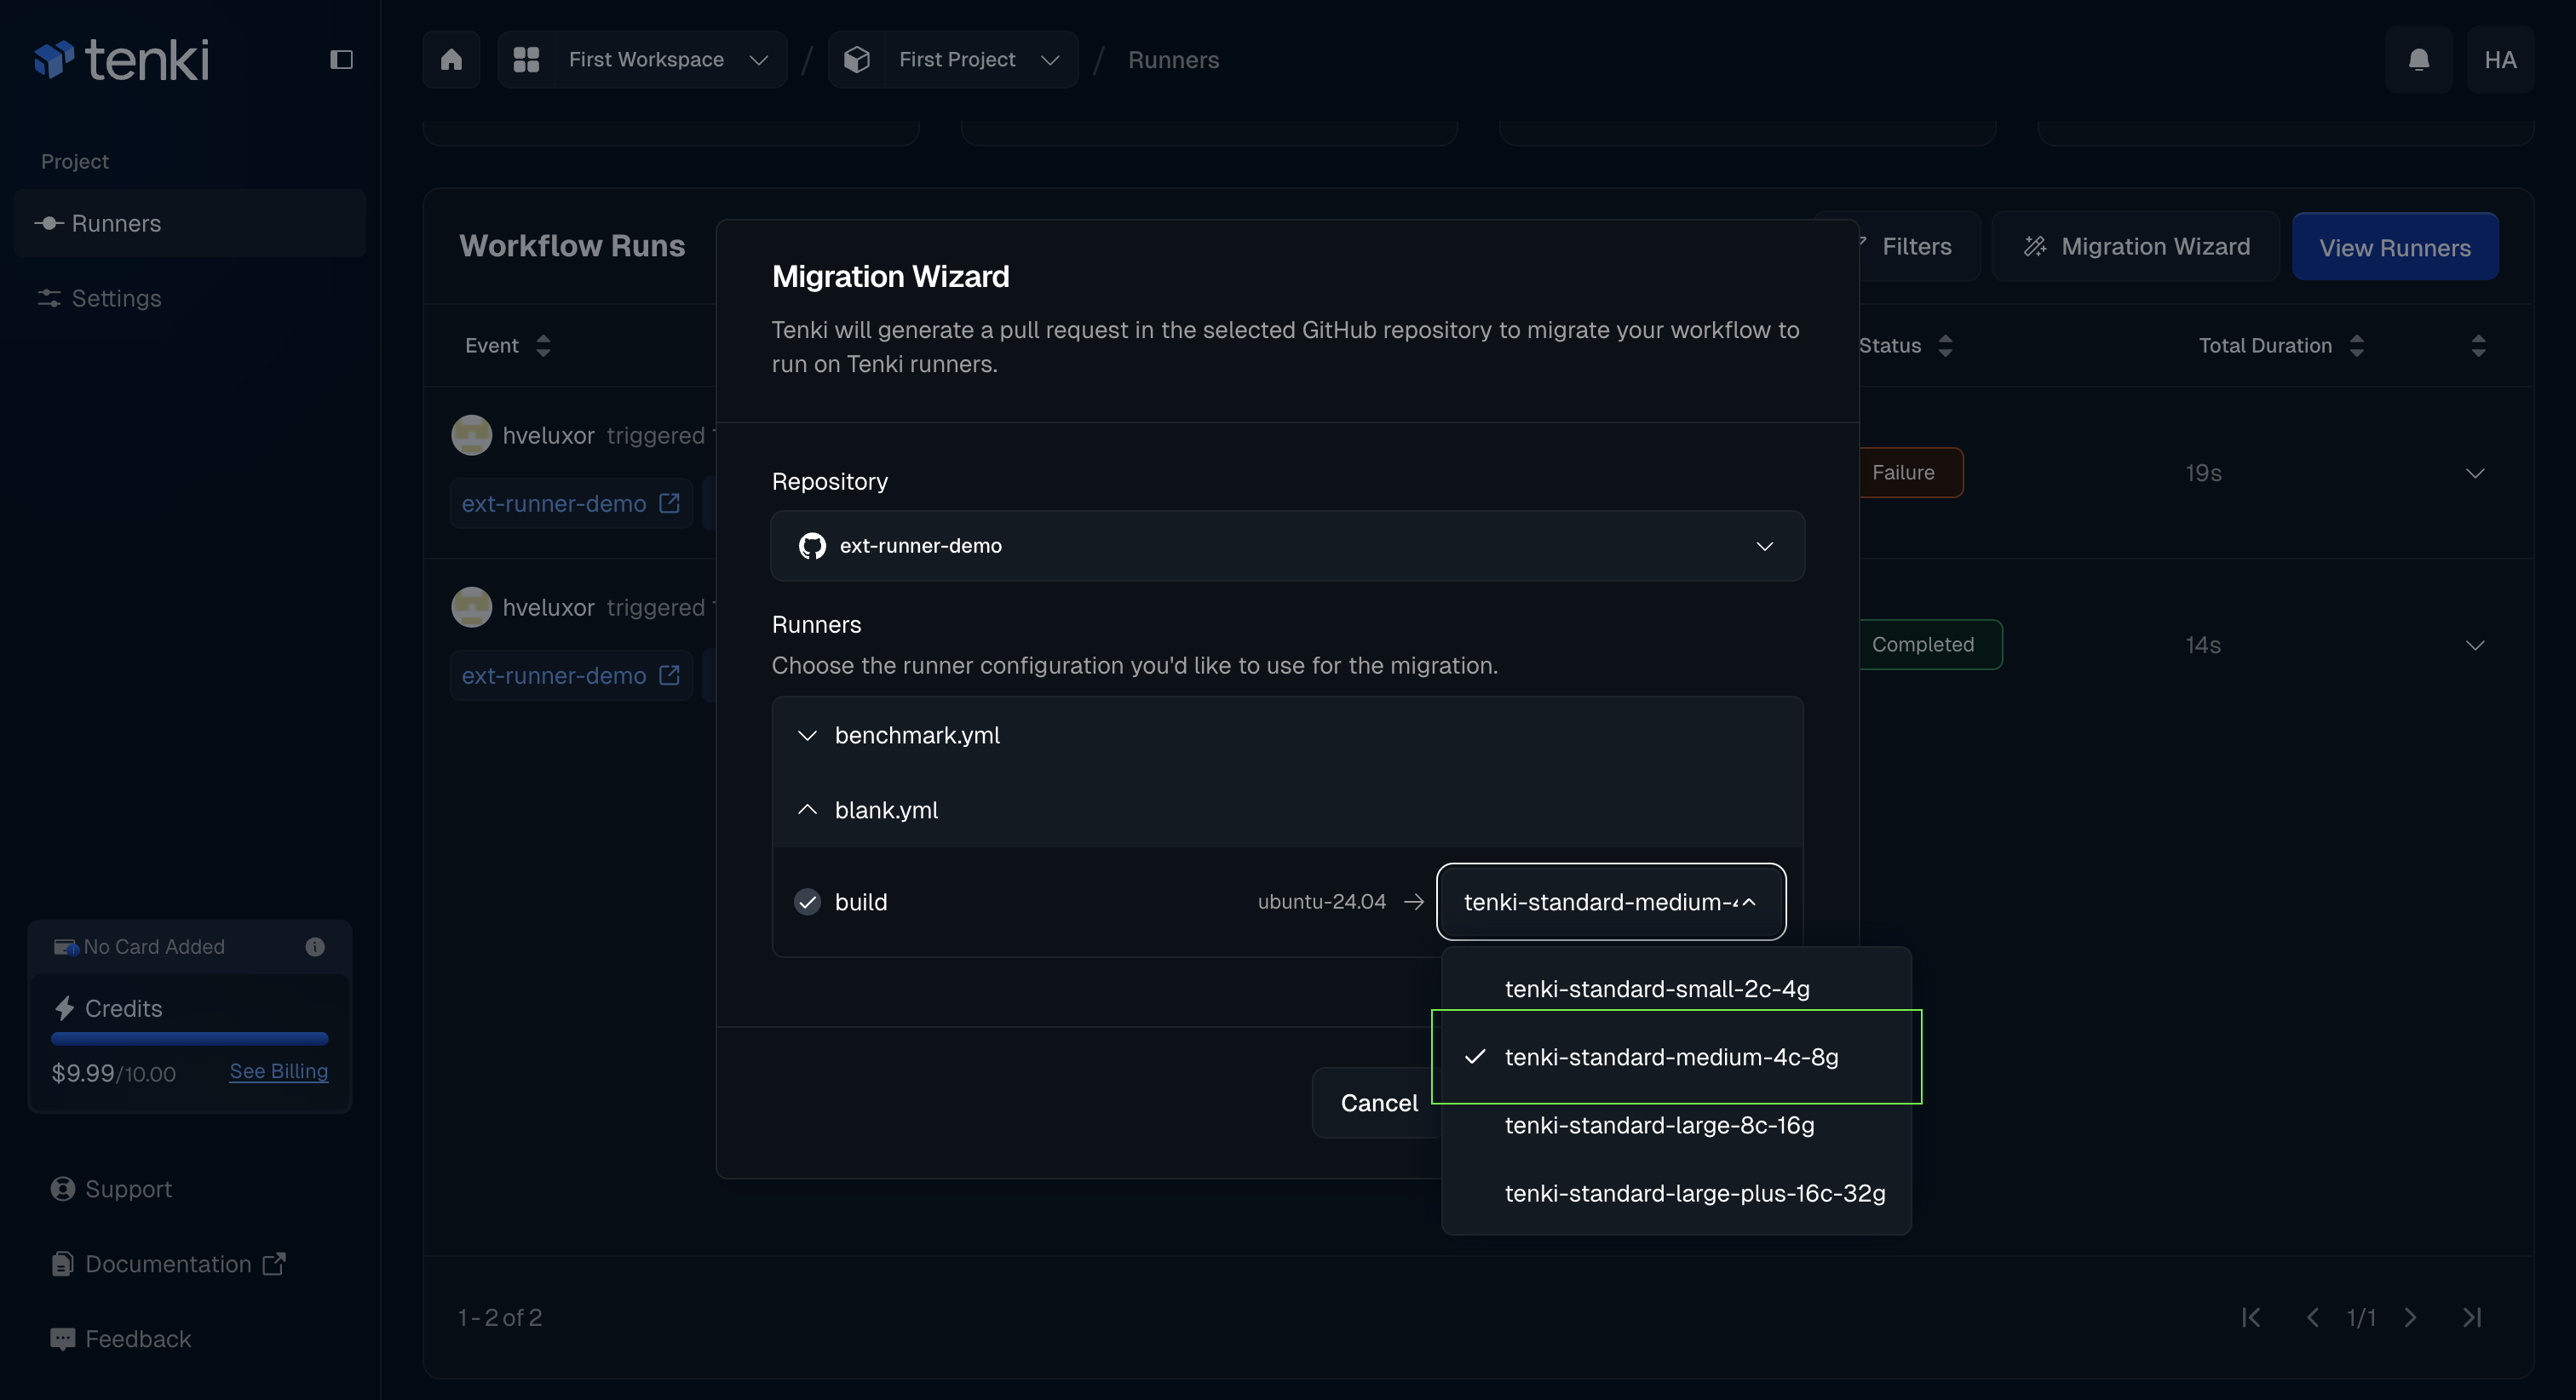
Task: Click the tenki logo
Action: click(122, 60)
